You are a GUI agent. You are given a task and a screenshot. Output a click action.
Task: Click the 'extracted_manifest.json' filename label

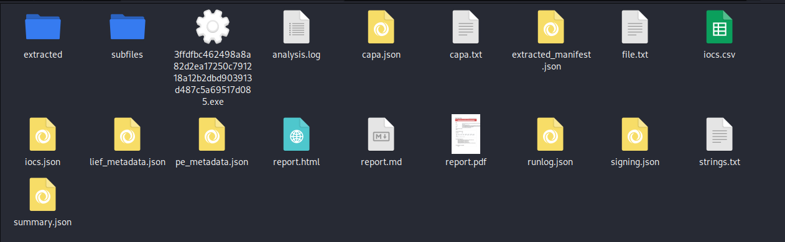tap(550, 60)
